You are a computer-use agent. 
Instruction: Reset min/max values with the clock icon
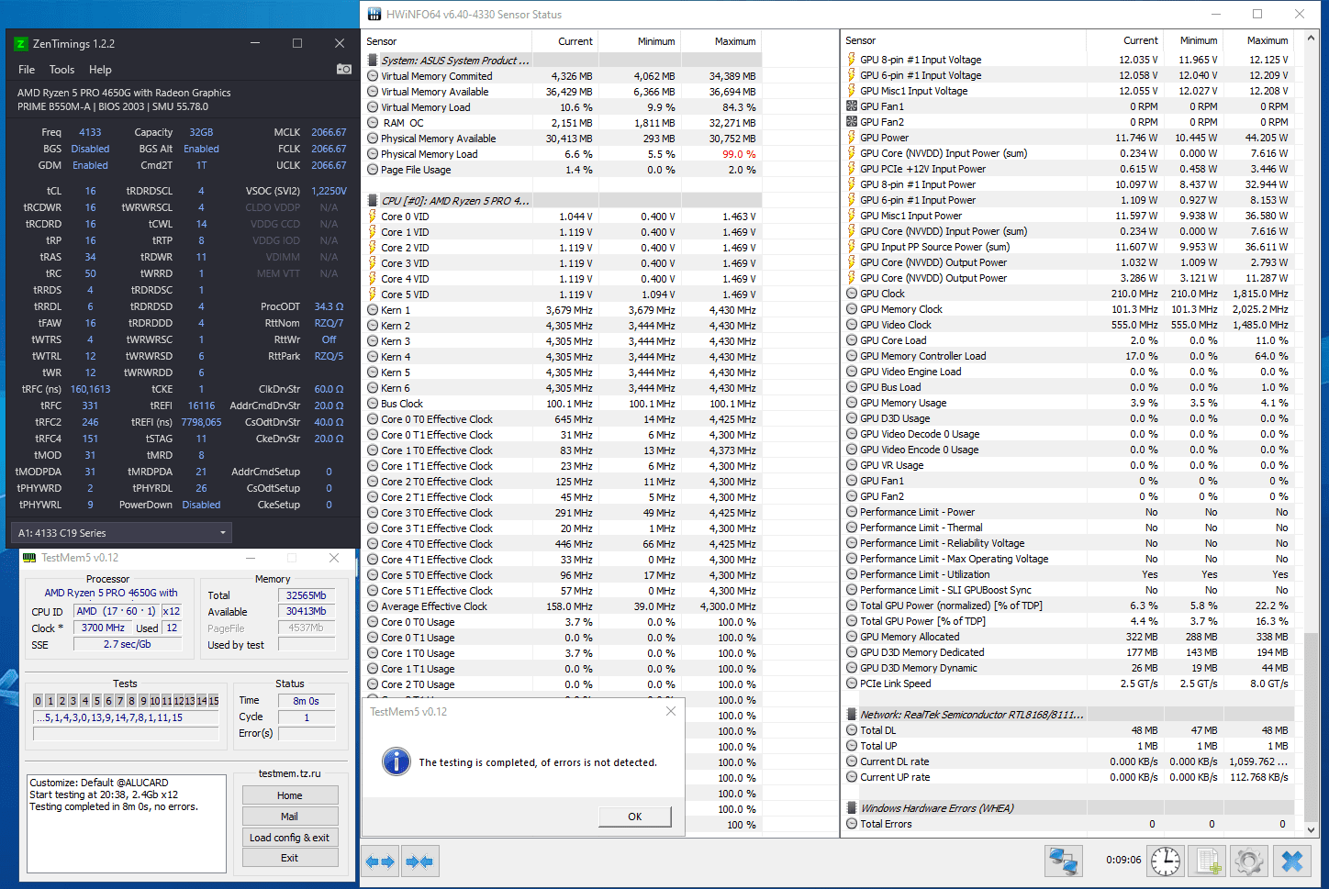point(1166,861)
